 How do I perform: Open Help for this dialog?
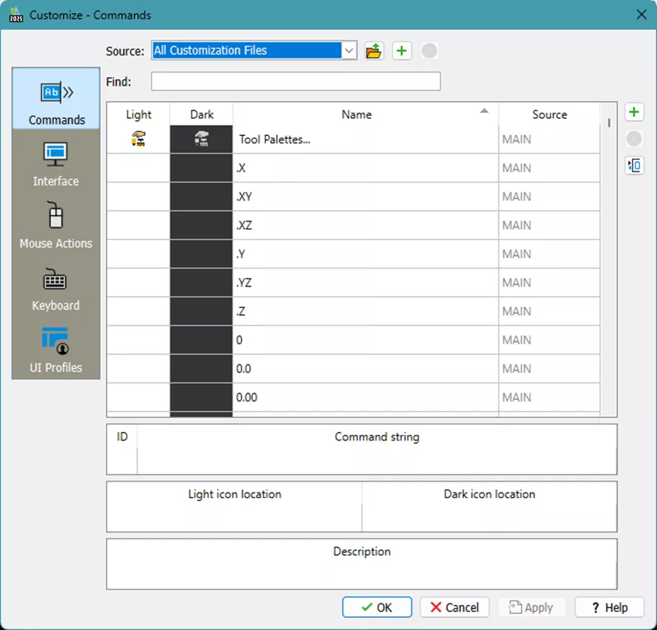(609, 608)
